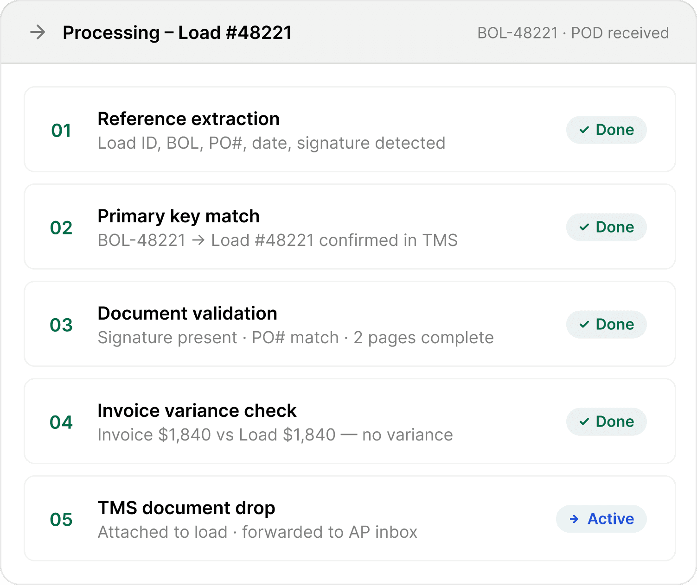Click the Processing – Load #48221 title
The image size is (697, 585).
click(x=177, y=33)
